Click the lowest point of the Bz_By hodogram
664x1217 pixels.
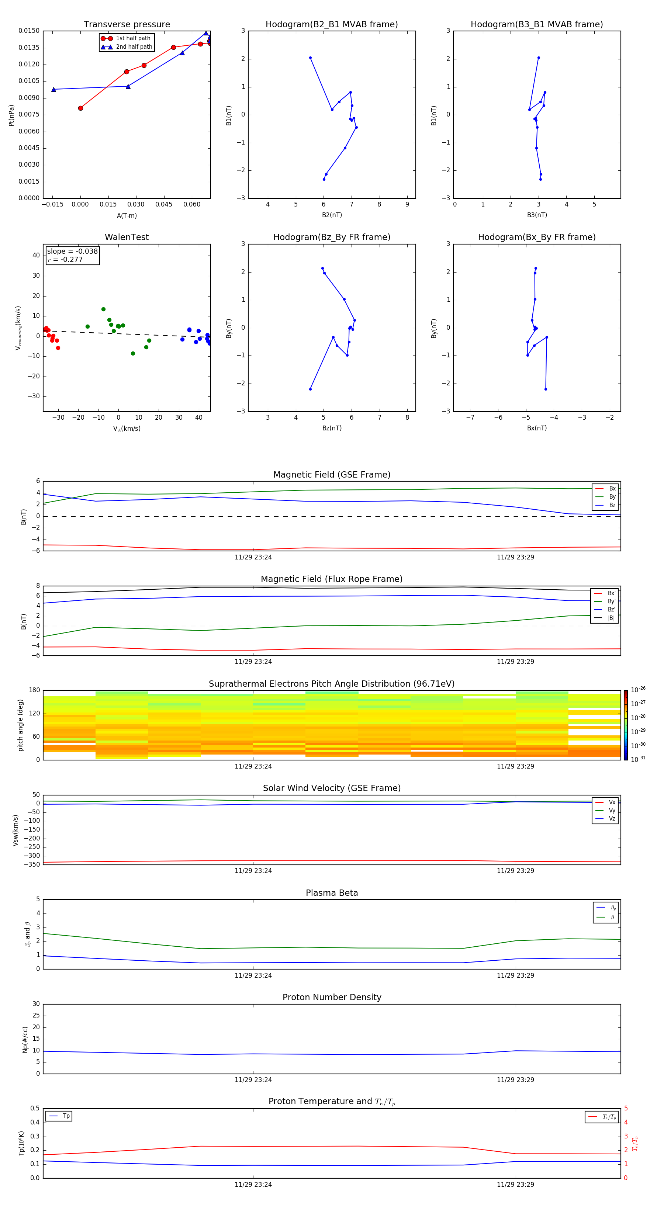click(x=310, y=389)
